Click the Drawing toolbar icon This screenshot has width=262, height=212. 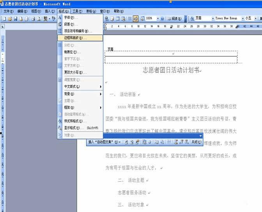136,19
